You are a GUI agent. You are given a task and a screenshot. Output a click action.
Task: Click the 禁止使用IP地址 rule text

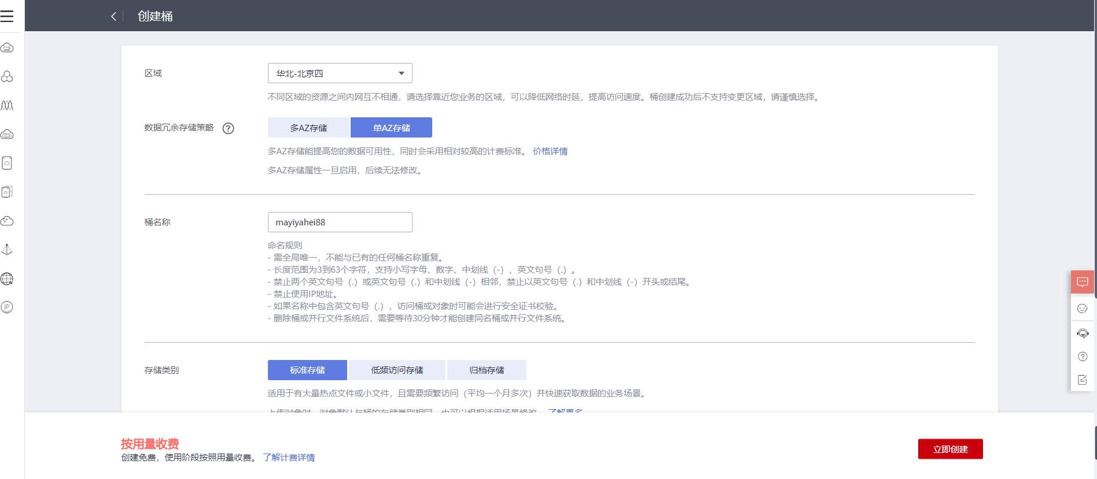[303, 294]
